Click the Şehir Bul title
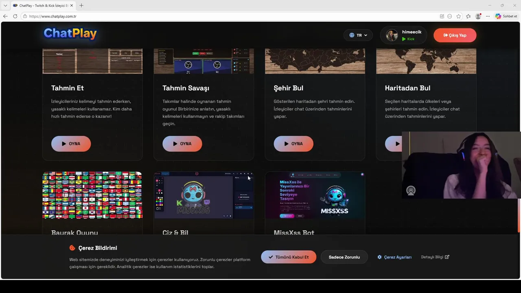This screenshot has height=293, width=521. pos(288,88)
